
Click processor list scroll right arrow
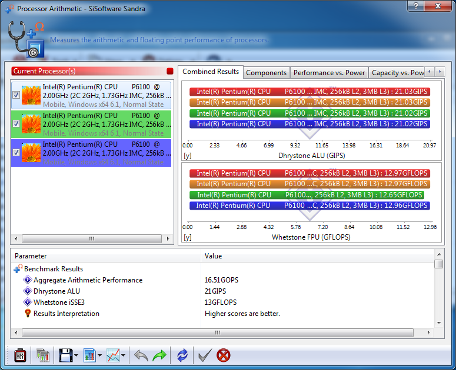click(x=168, y=238)
